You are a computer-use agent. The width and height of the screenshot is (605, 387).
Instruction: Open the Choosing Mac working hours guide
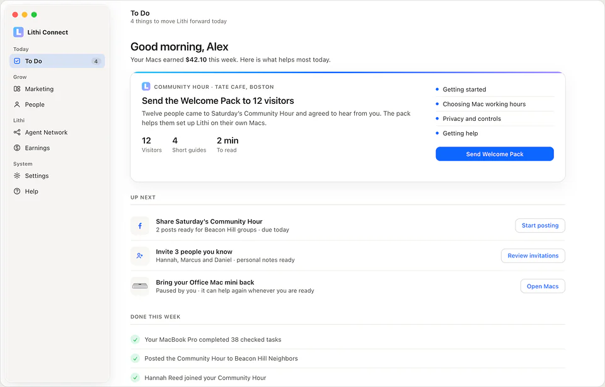[495, 104]
